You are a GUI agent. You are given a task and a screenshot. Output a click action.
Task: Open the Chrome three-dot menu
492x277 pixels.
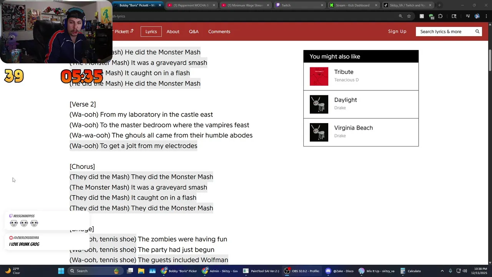point(486,16)
